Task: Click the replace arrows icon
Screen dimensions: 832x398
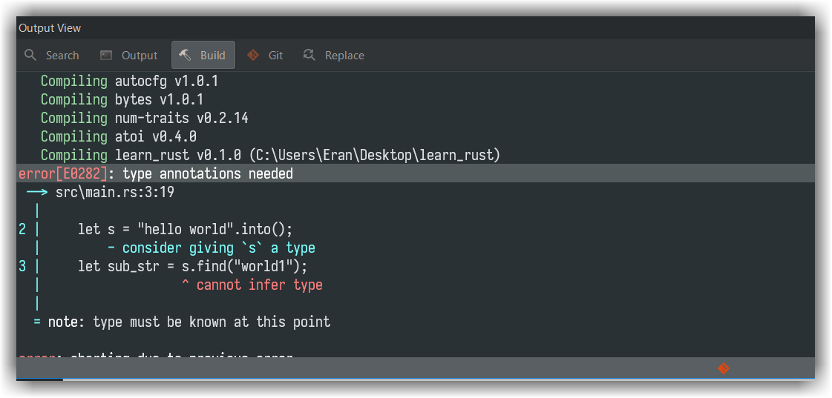Action: coord(309,55)
